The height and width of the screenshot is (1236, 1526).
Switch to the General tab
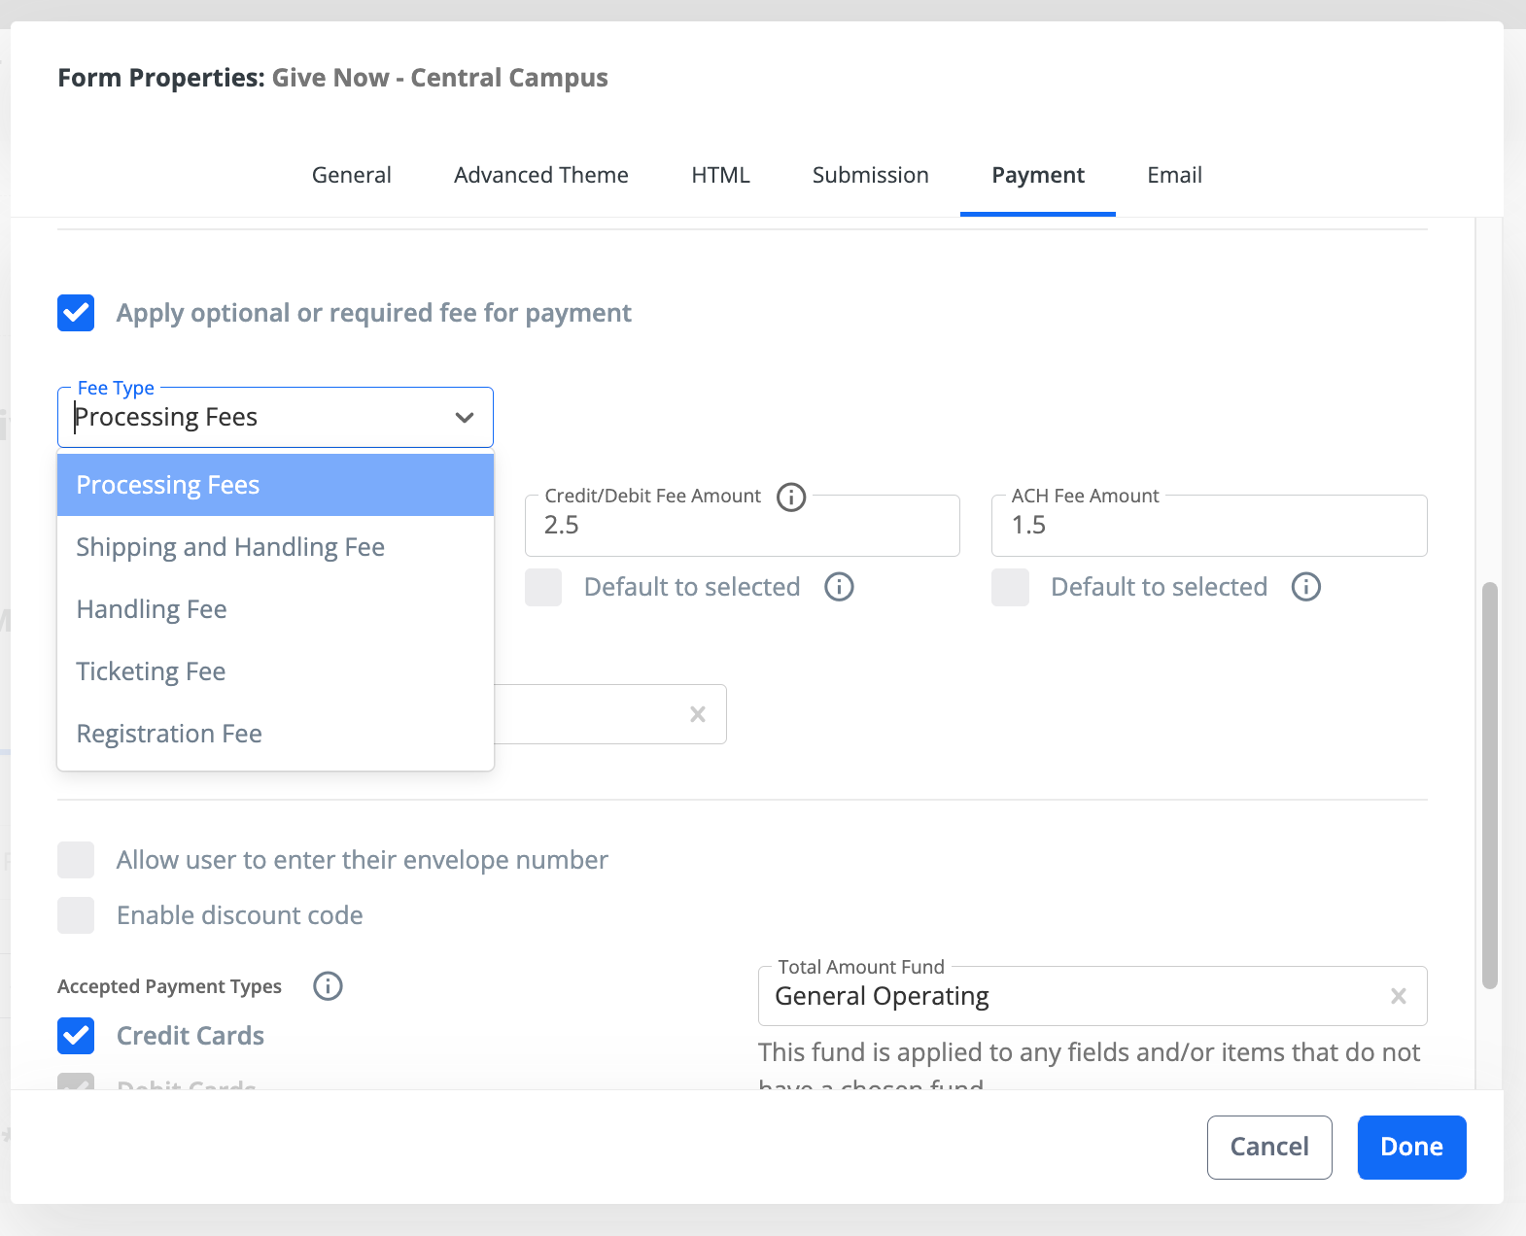pyautogui.click(x=352, y=175)
